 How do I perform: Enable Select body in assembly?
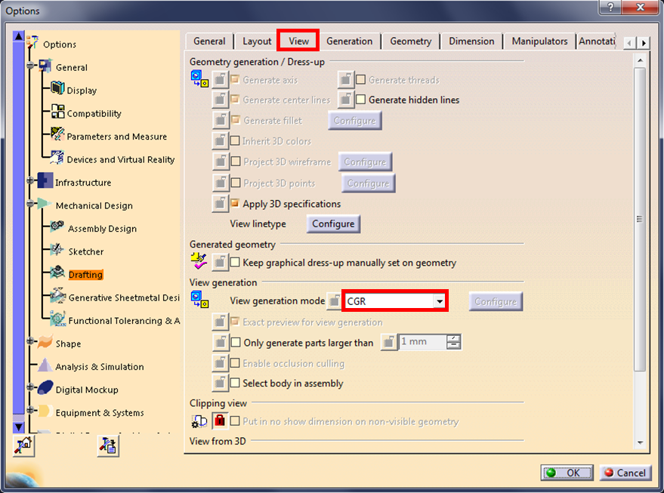point(236,383)
